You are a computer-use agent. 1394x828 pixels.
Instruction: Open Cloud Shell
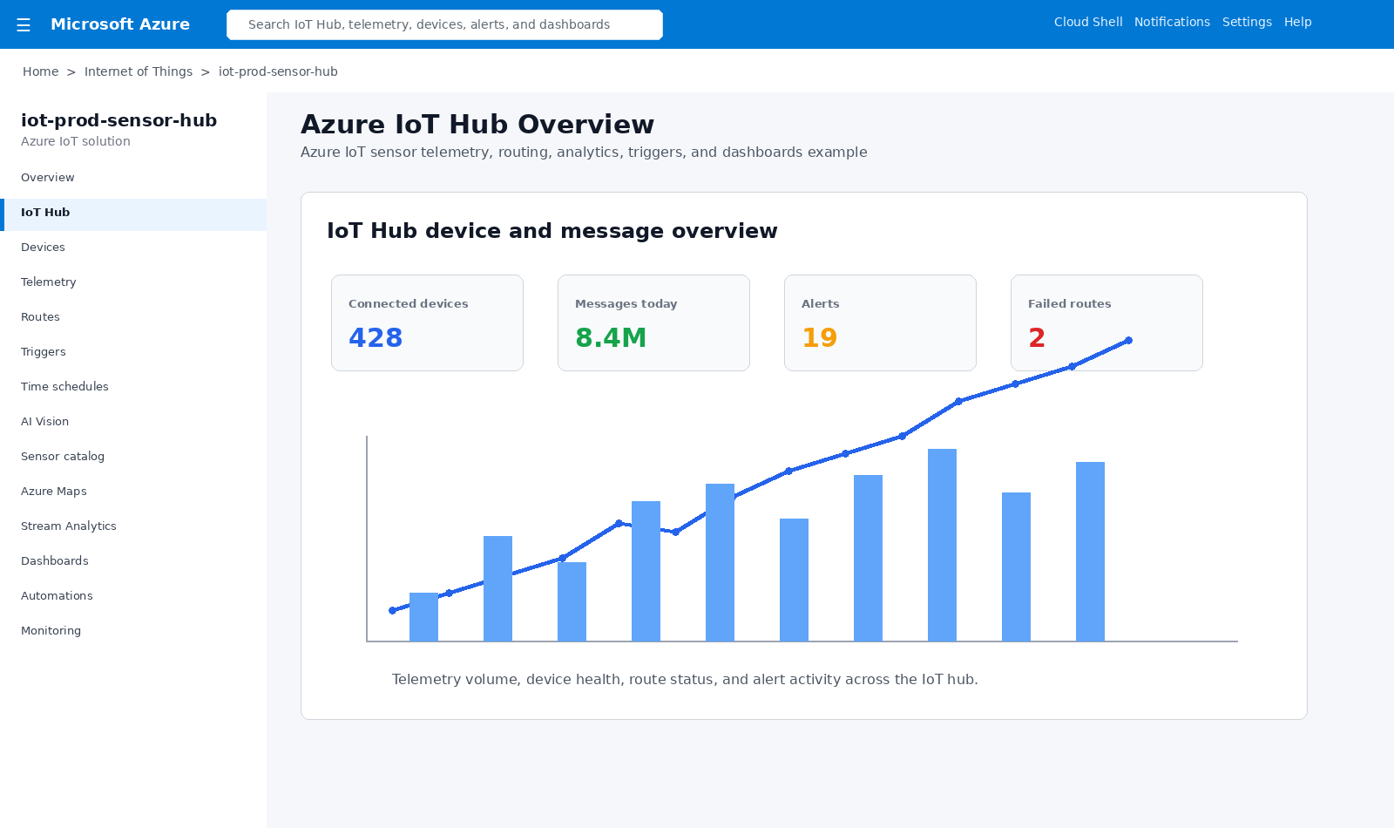click(1088, 22)
